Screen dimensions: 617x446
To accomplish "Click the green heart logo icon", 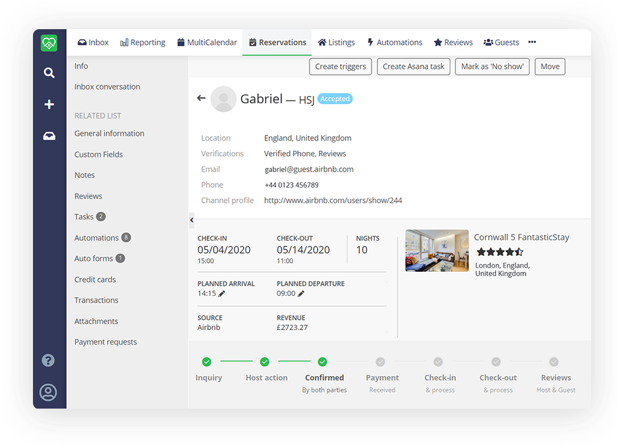I will click(x=49, y=43).
